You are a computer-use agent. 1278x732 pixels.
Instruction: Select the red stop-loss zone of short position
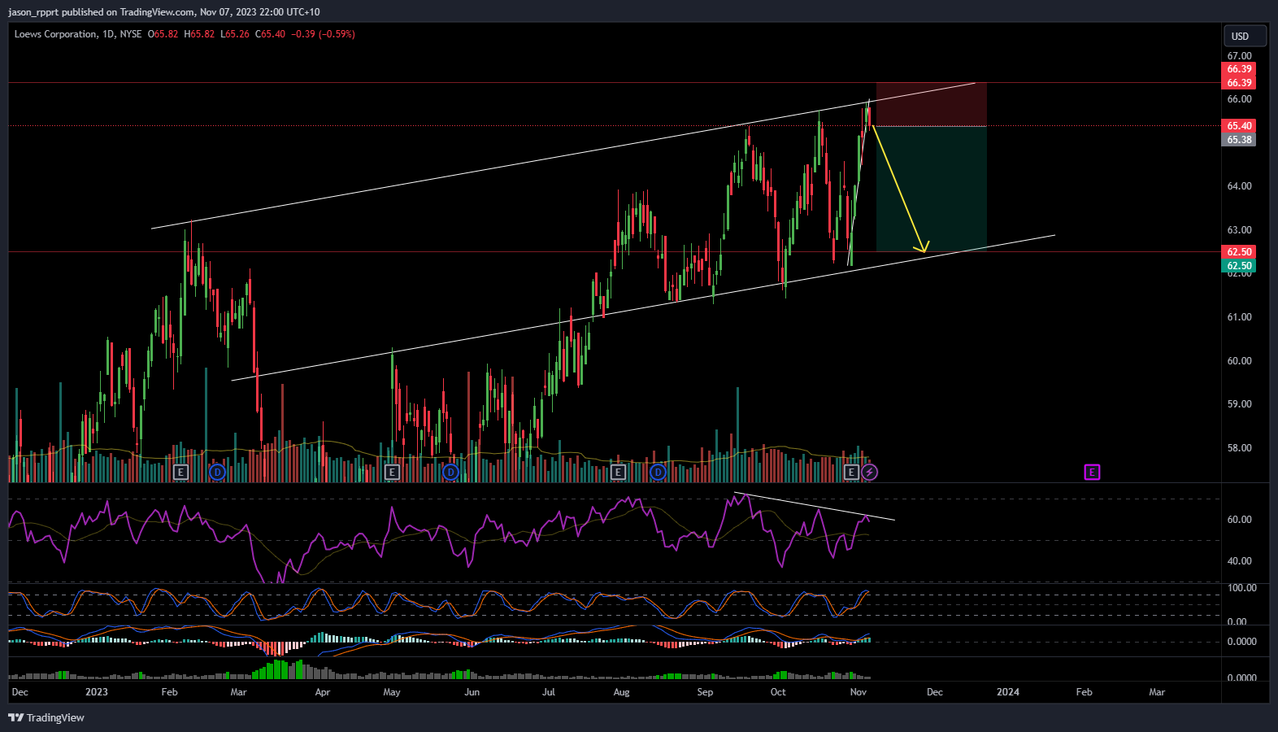932,104
